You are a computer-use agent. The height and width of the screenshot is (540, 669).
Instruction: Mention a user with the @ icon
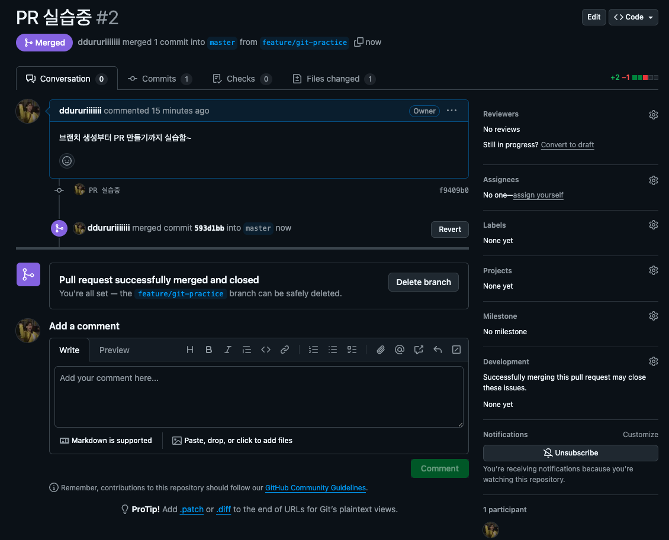click(400, 350)
